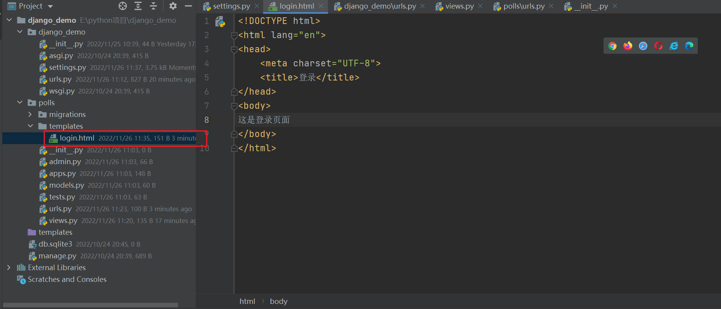The width and height of the screenshot is (721, 309).
Task: Expand the migrations folder
Action: (30, 114)
